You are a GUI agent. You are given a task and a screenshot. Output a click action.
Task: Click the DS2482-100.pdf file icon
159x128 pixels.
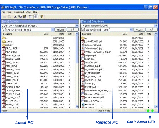(x=83, y=80)
